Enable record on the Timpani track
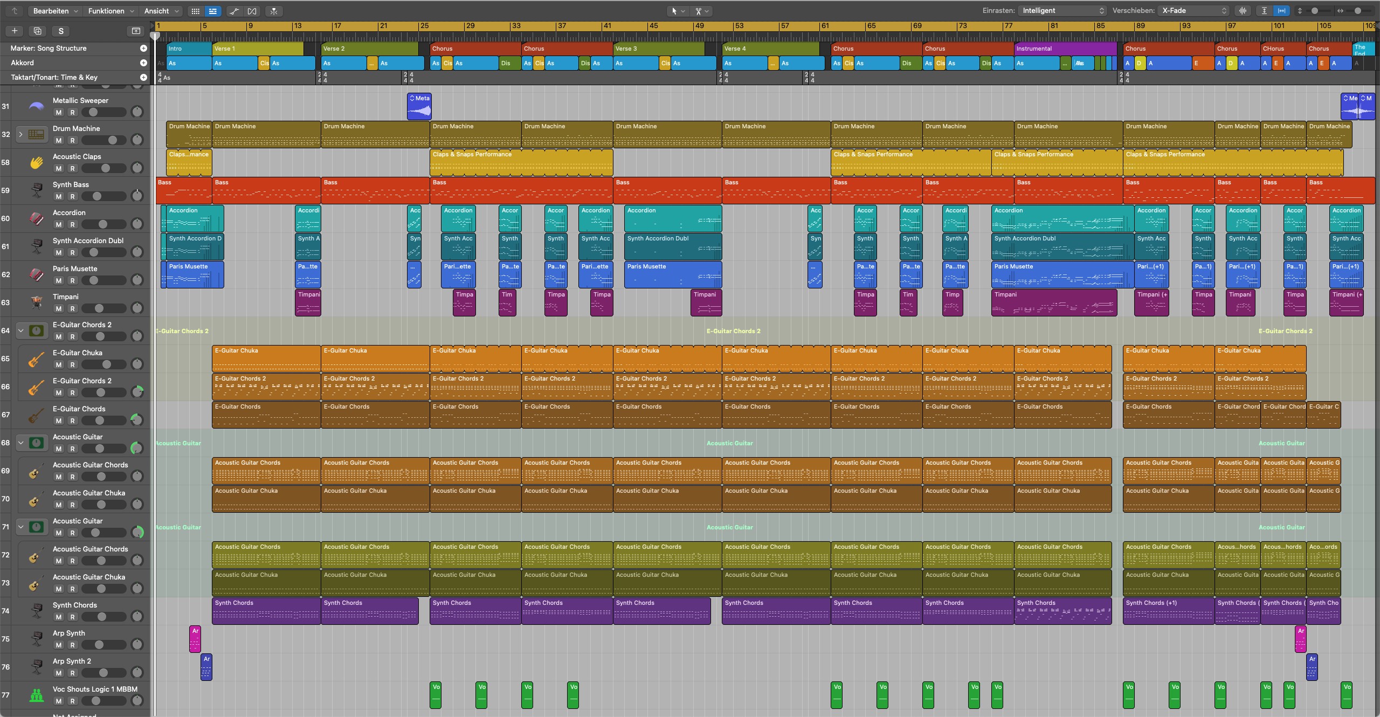 click(x=72, y=308)
